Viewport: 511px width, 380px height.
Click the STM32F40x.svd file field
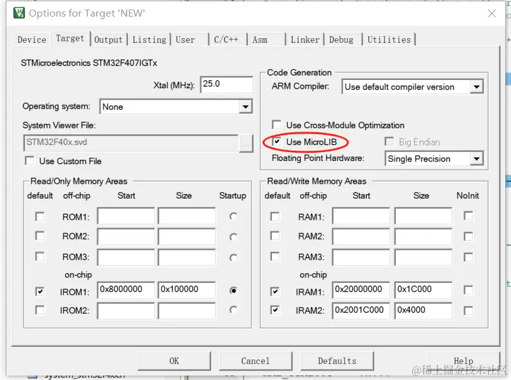coord(131,143)
